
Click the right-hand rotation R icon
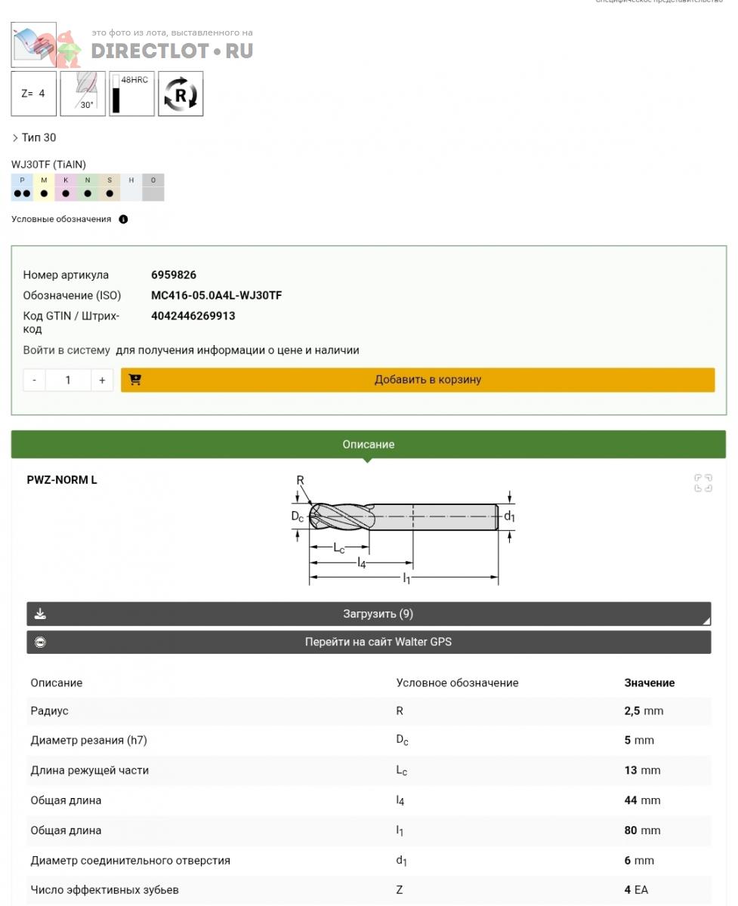[181, 94]
